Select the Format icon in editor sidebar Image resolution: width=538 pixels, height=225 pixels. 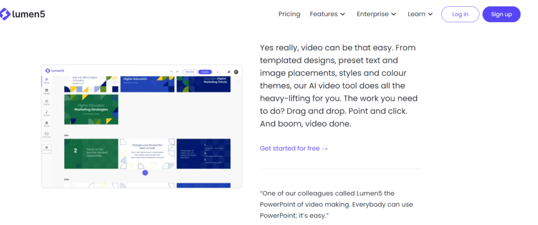coord(47,135)
